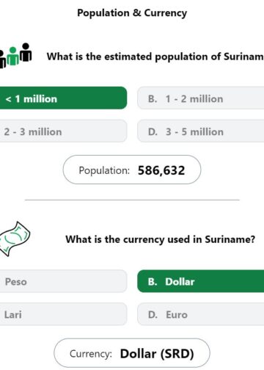This screenshot has width=264, height=370.
Task: Click the estimated population question text
Action: click(155, 57)
